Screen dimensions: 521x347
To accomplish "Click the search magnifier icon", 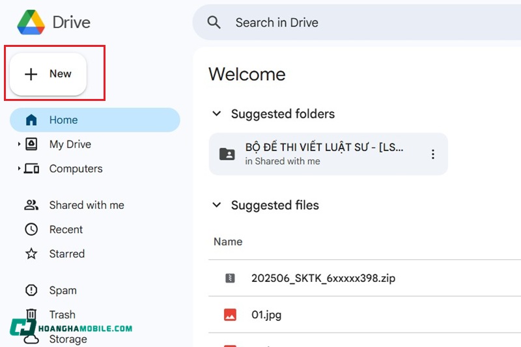I will [214, 22].
